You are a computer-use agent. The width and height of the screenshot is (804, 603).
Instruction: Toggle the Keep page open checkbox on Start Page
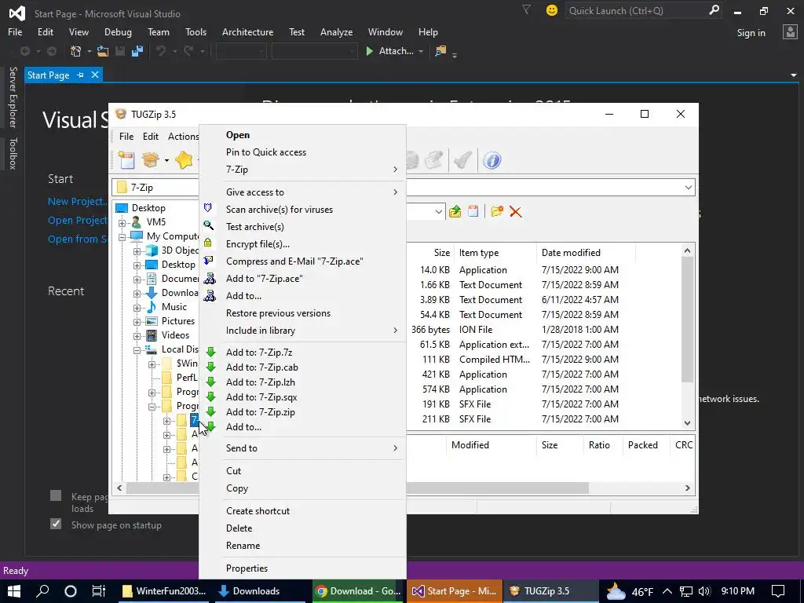pos(56,495)
